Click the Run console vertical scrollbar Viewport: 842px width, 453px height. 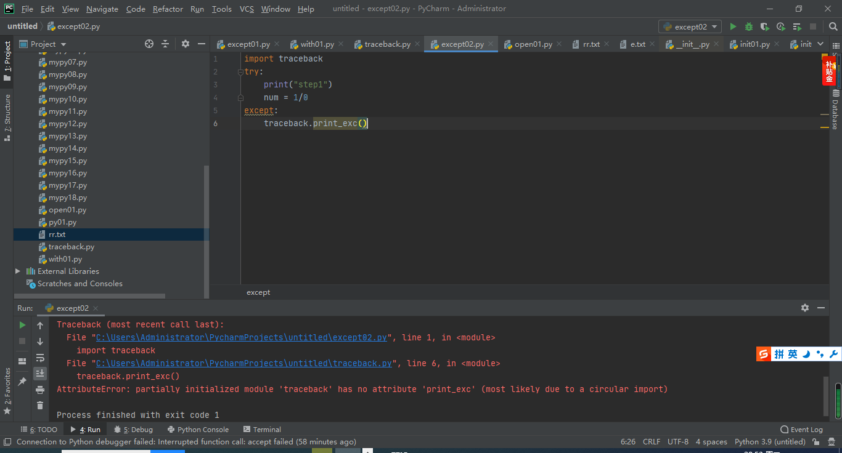pos(826,395)
